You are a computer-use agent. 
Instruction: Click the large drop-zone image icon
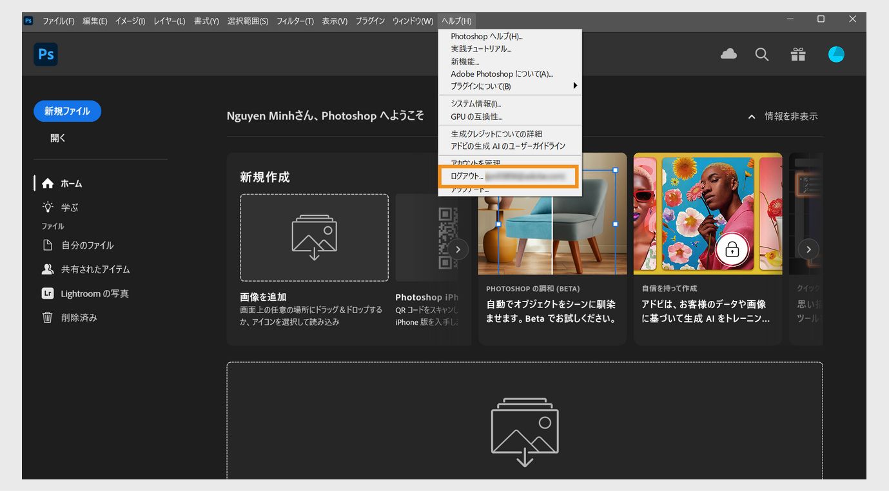click(x=525, y=432)
